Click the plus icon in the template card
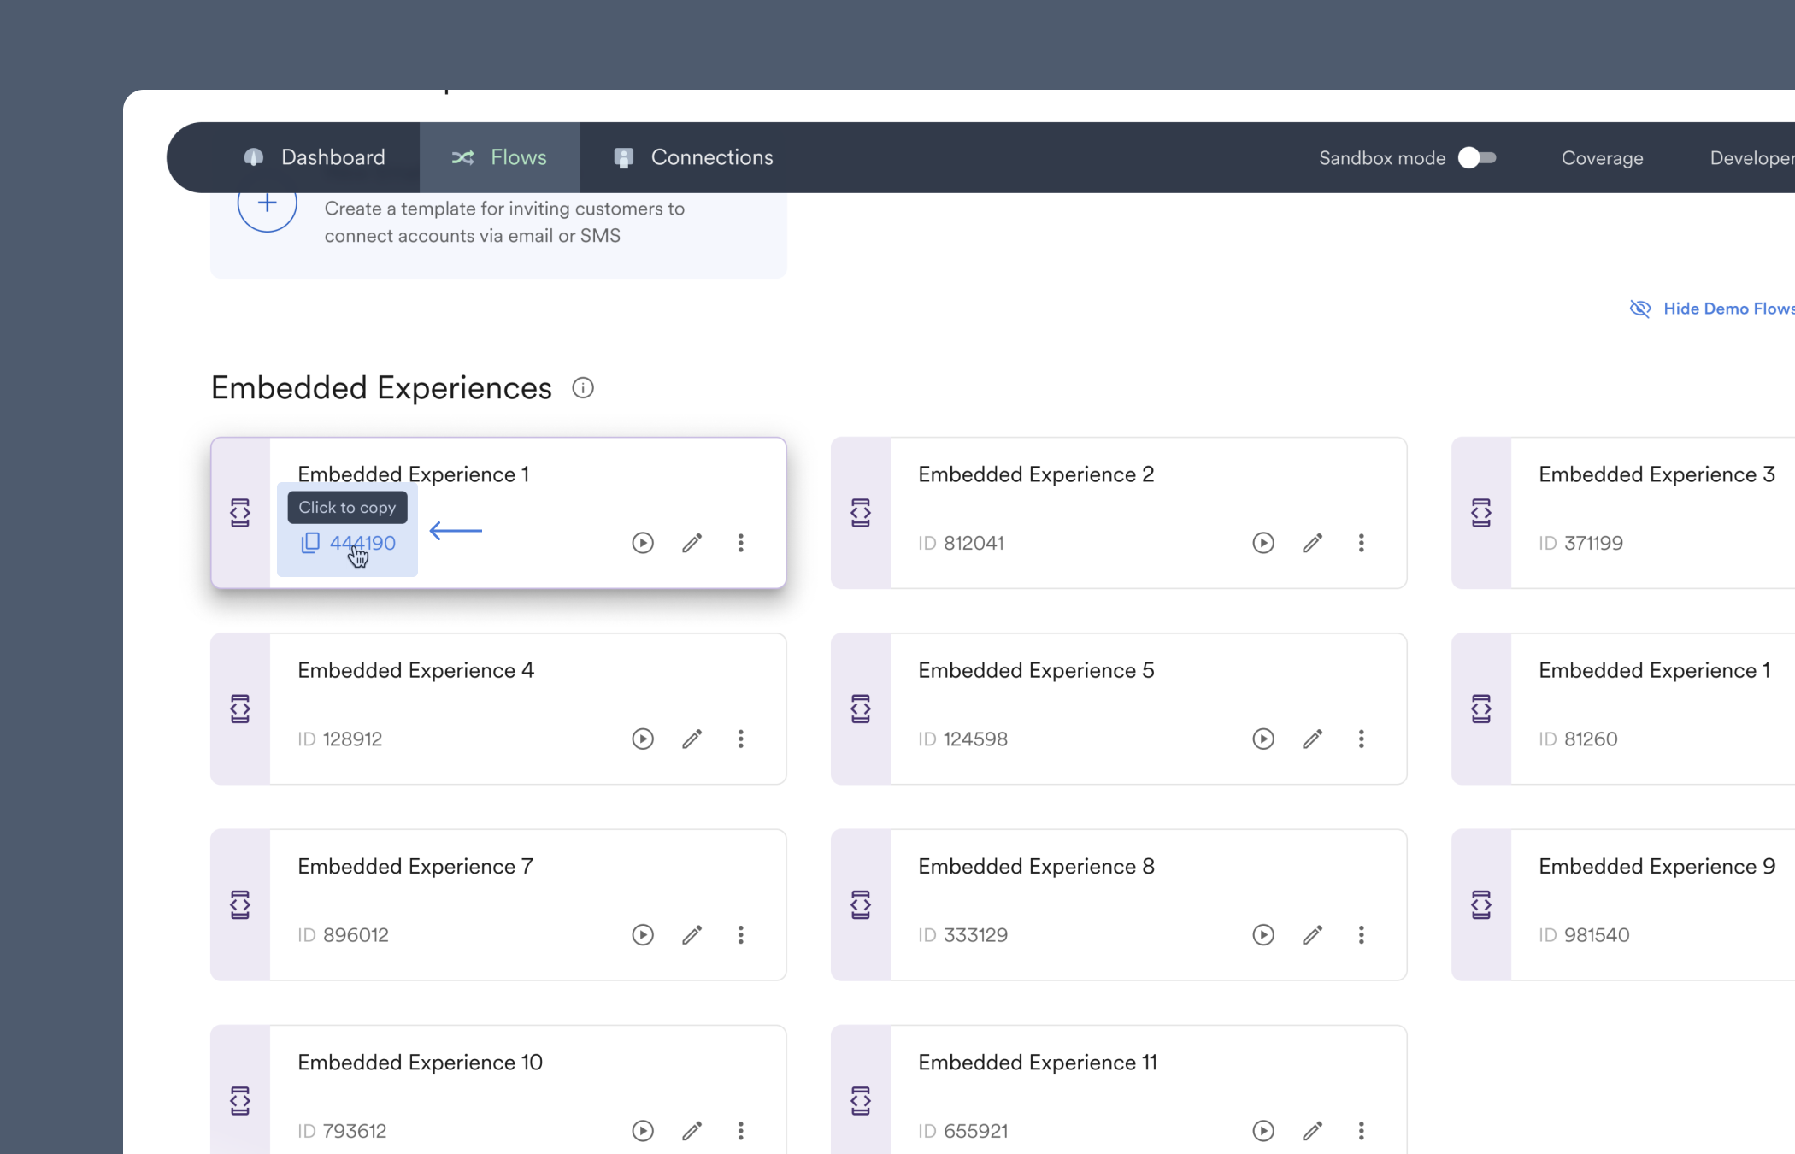 (x=266, y=203)
